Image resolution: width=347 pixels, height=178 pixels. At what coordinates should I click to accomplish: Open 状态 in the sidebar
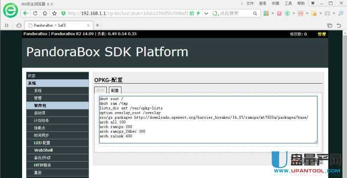tap(58, 76)
